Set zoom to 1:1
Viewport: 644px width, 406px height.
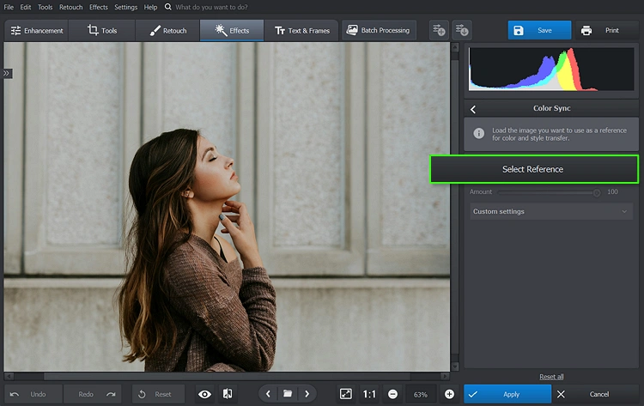[x=369, y=395]
